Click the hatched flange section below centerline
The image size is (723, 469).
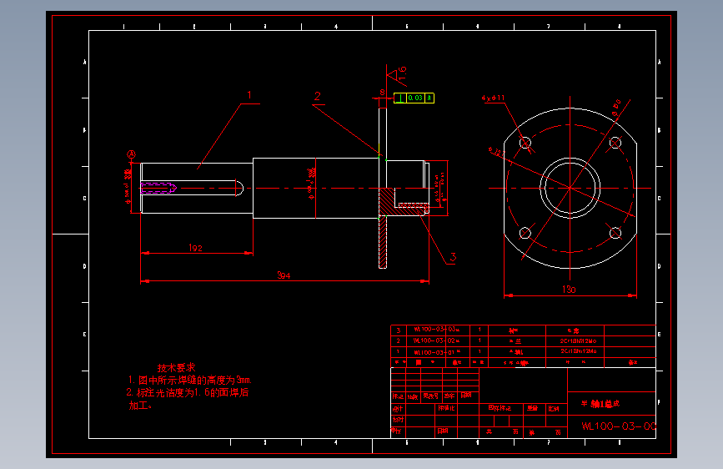[383, 241]
